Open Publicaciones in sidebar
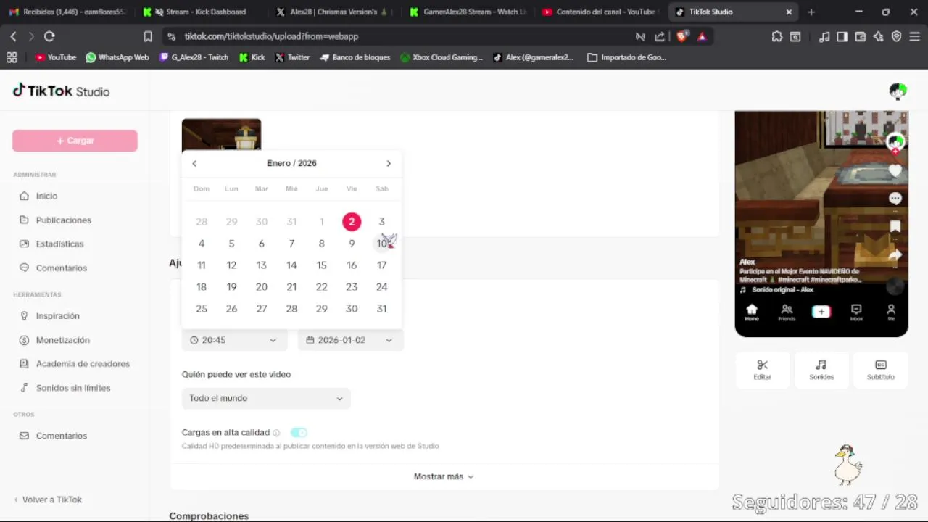Screen dimensions: 928x522 coord(64,220)
